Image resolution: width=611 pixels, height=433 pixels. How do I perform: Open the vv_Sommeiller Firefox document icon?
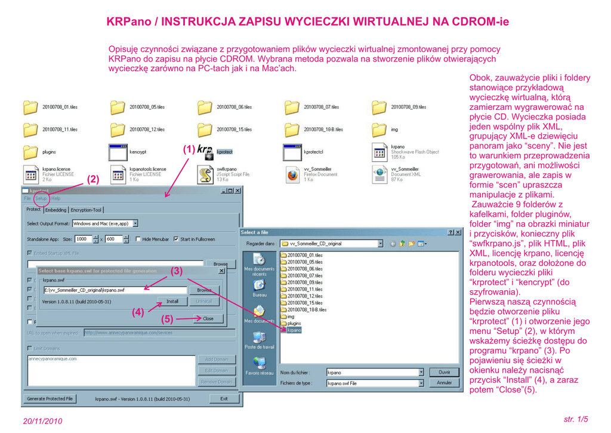(x=292, y=174)
